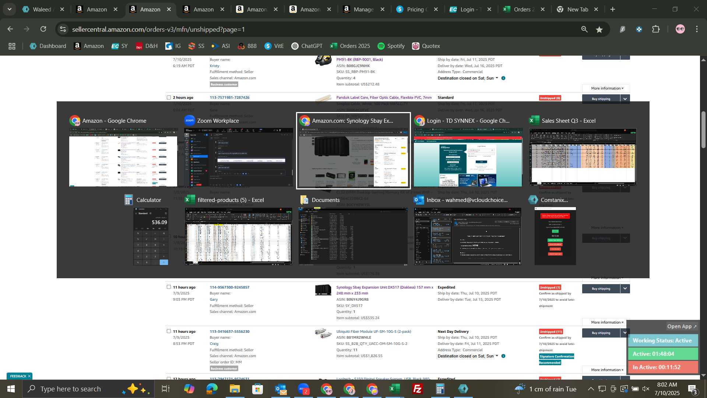This screenshot has width=707, height=398.
Task: Open the Orders 2025 bookmark
Action: [350, 46]
